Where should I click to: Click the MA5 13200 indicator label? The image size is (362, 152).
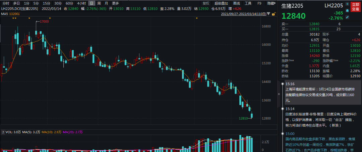pyautogui.click(x=10, y=14)
